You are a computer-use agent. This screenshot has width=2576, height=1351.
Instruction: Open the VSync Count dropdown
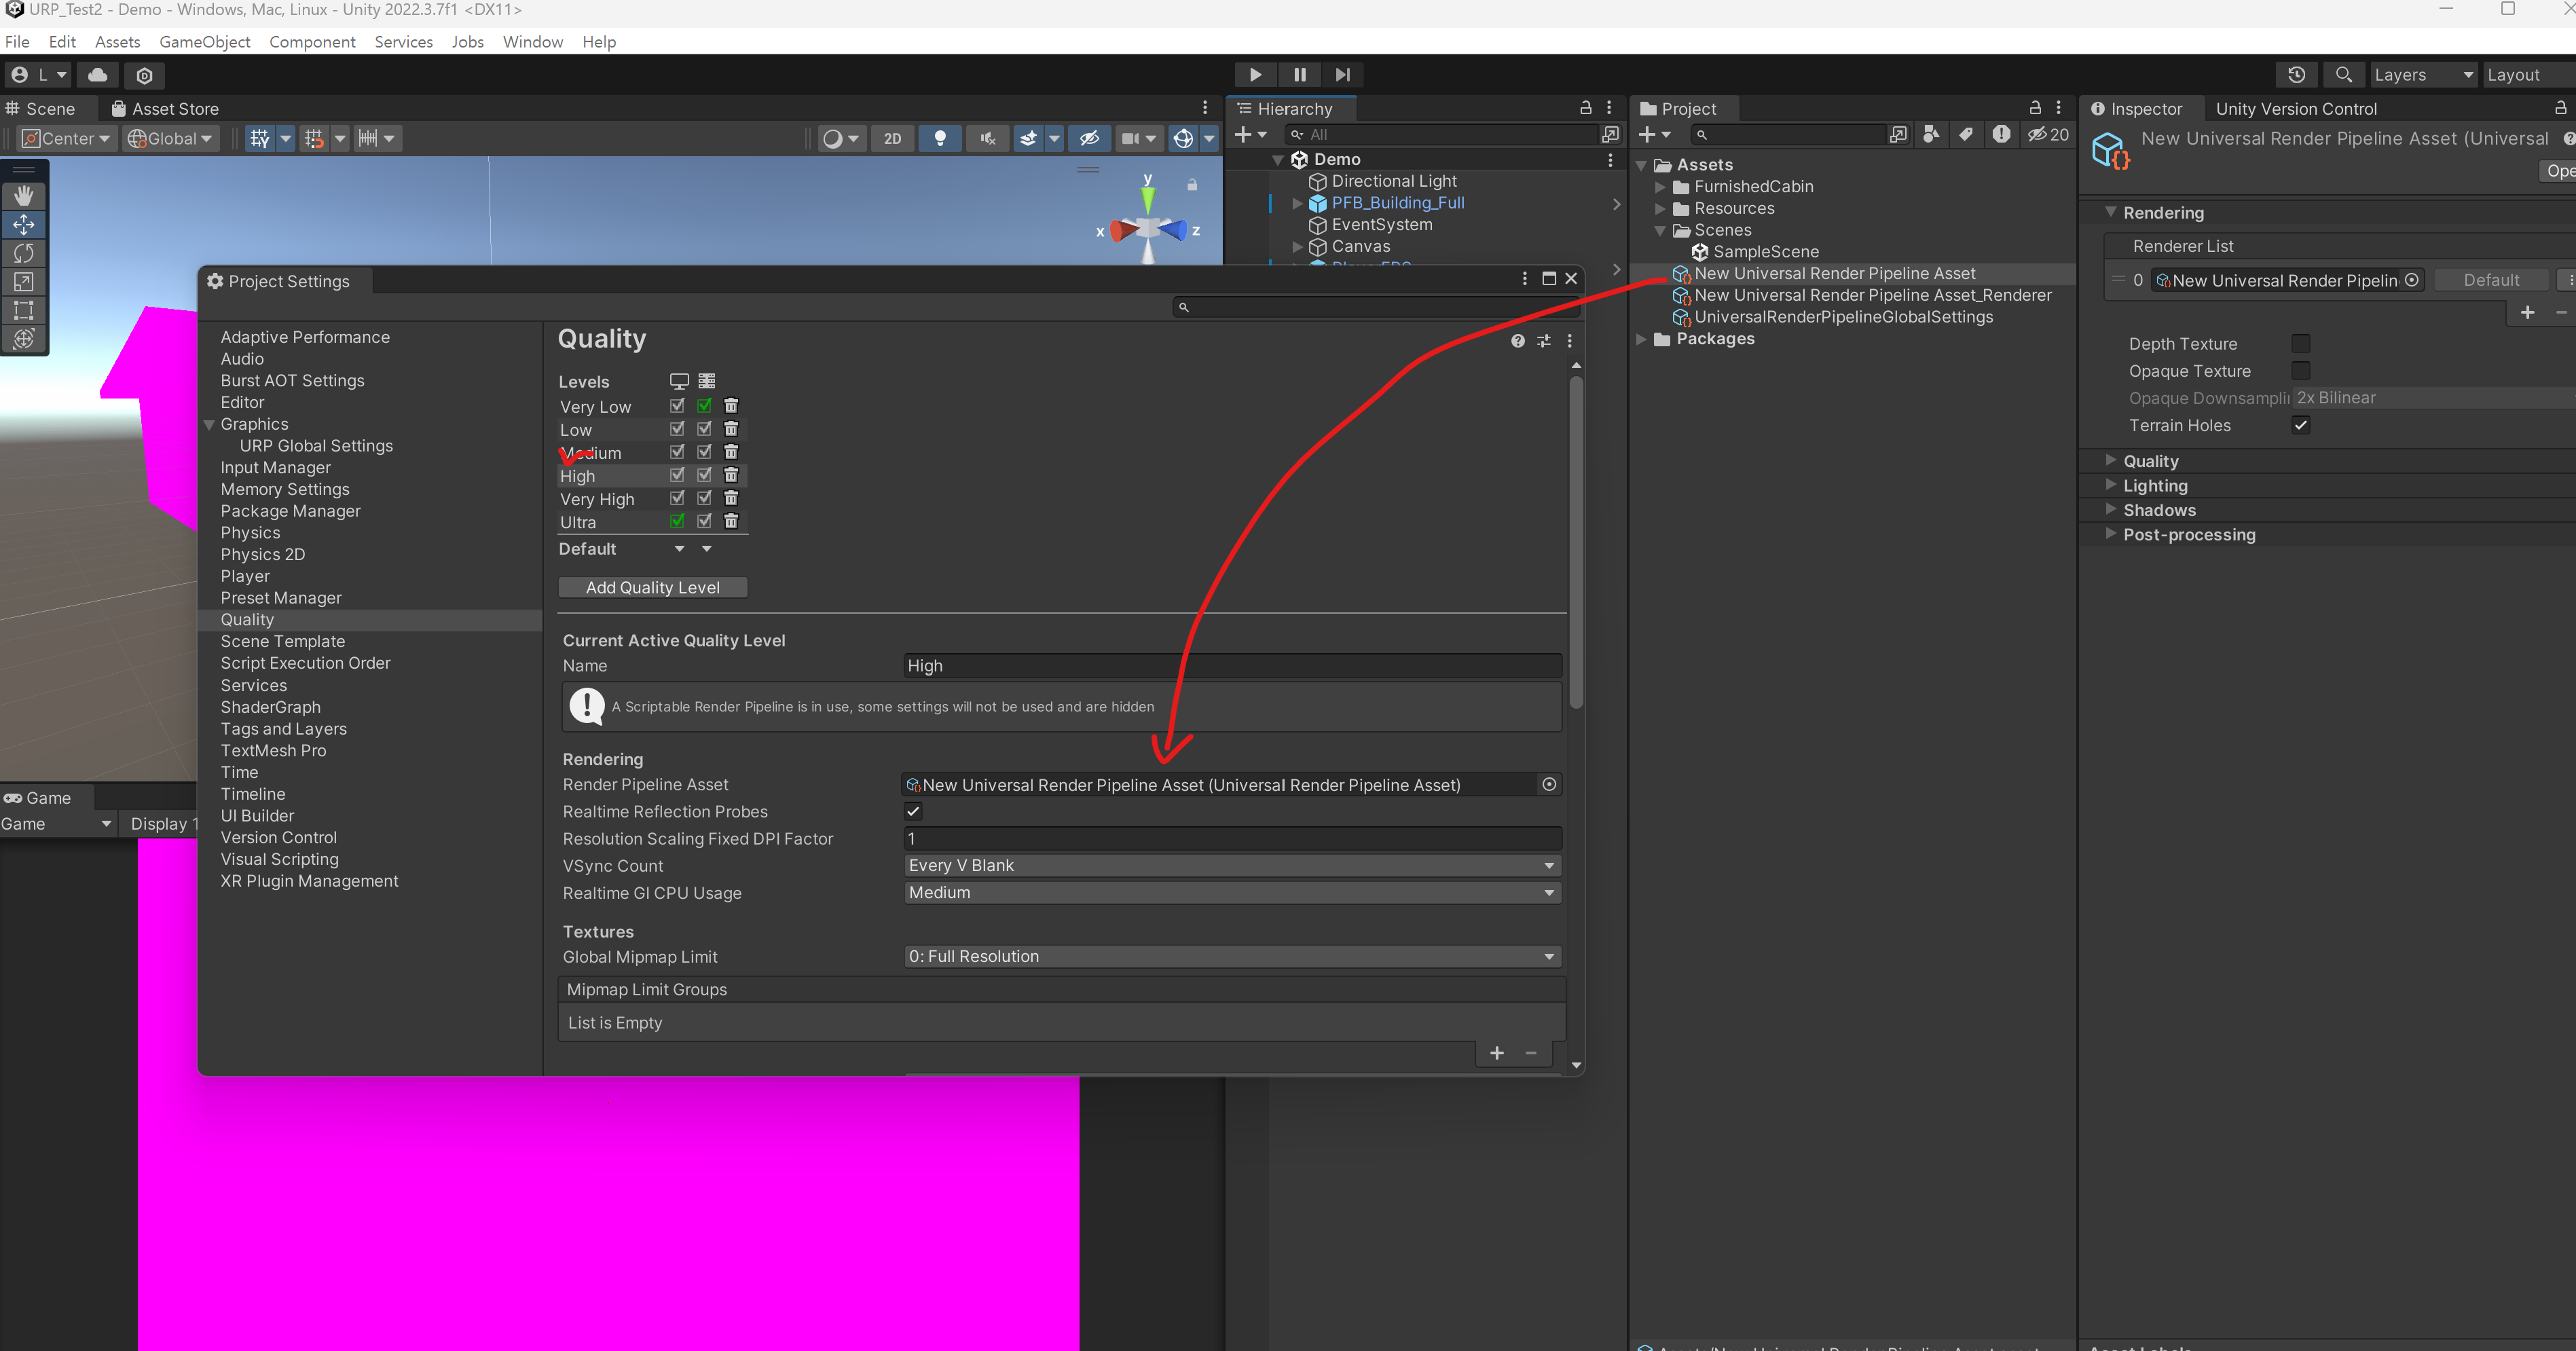1232,865
